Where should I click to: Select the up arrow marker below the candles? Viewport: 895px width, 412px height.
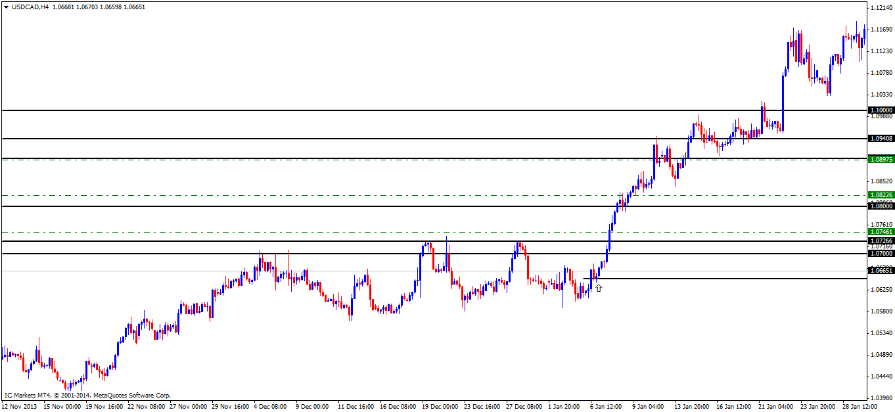pyautogui.click(x=599, y=287)
